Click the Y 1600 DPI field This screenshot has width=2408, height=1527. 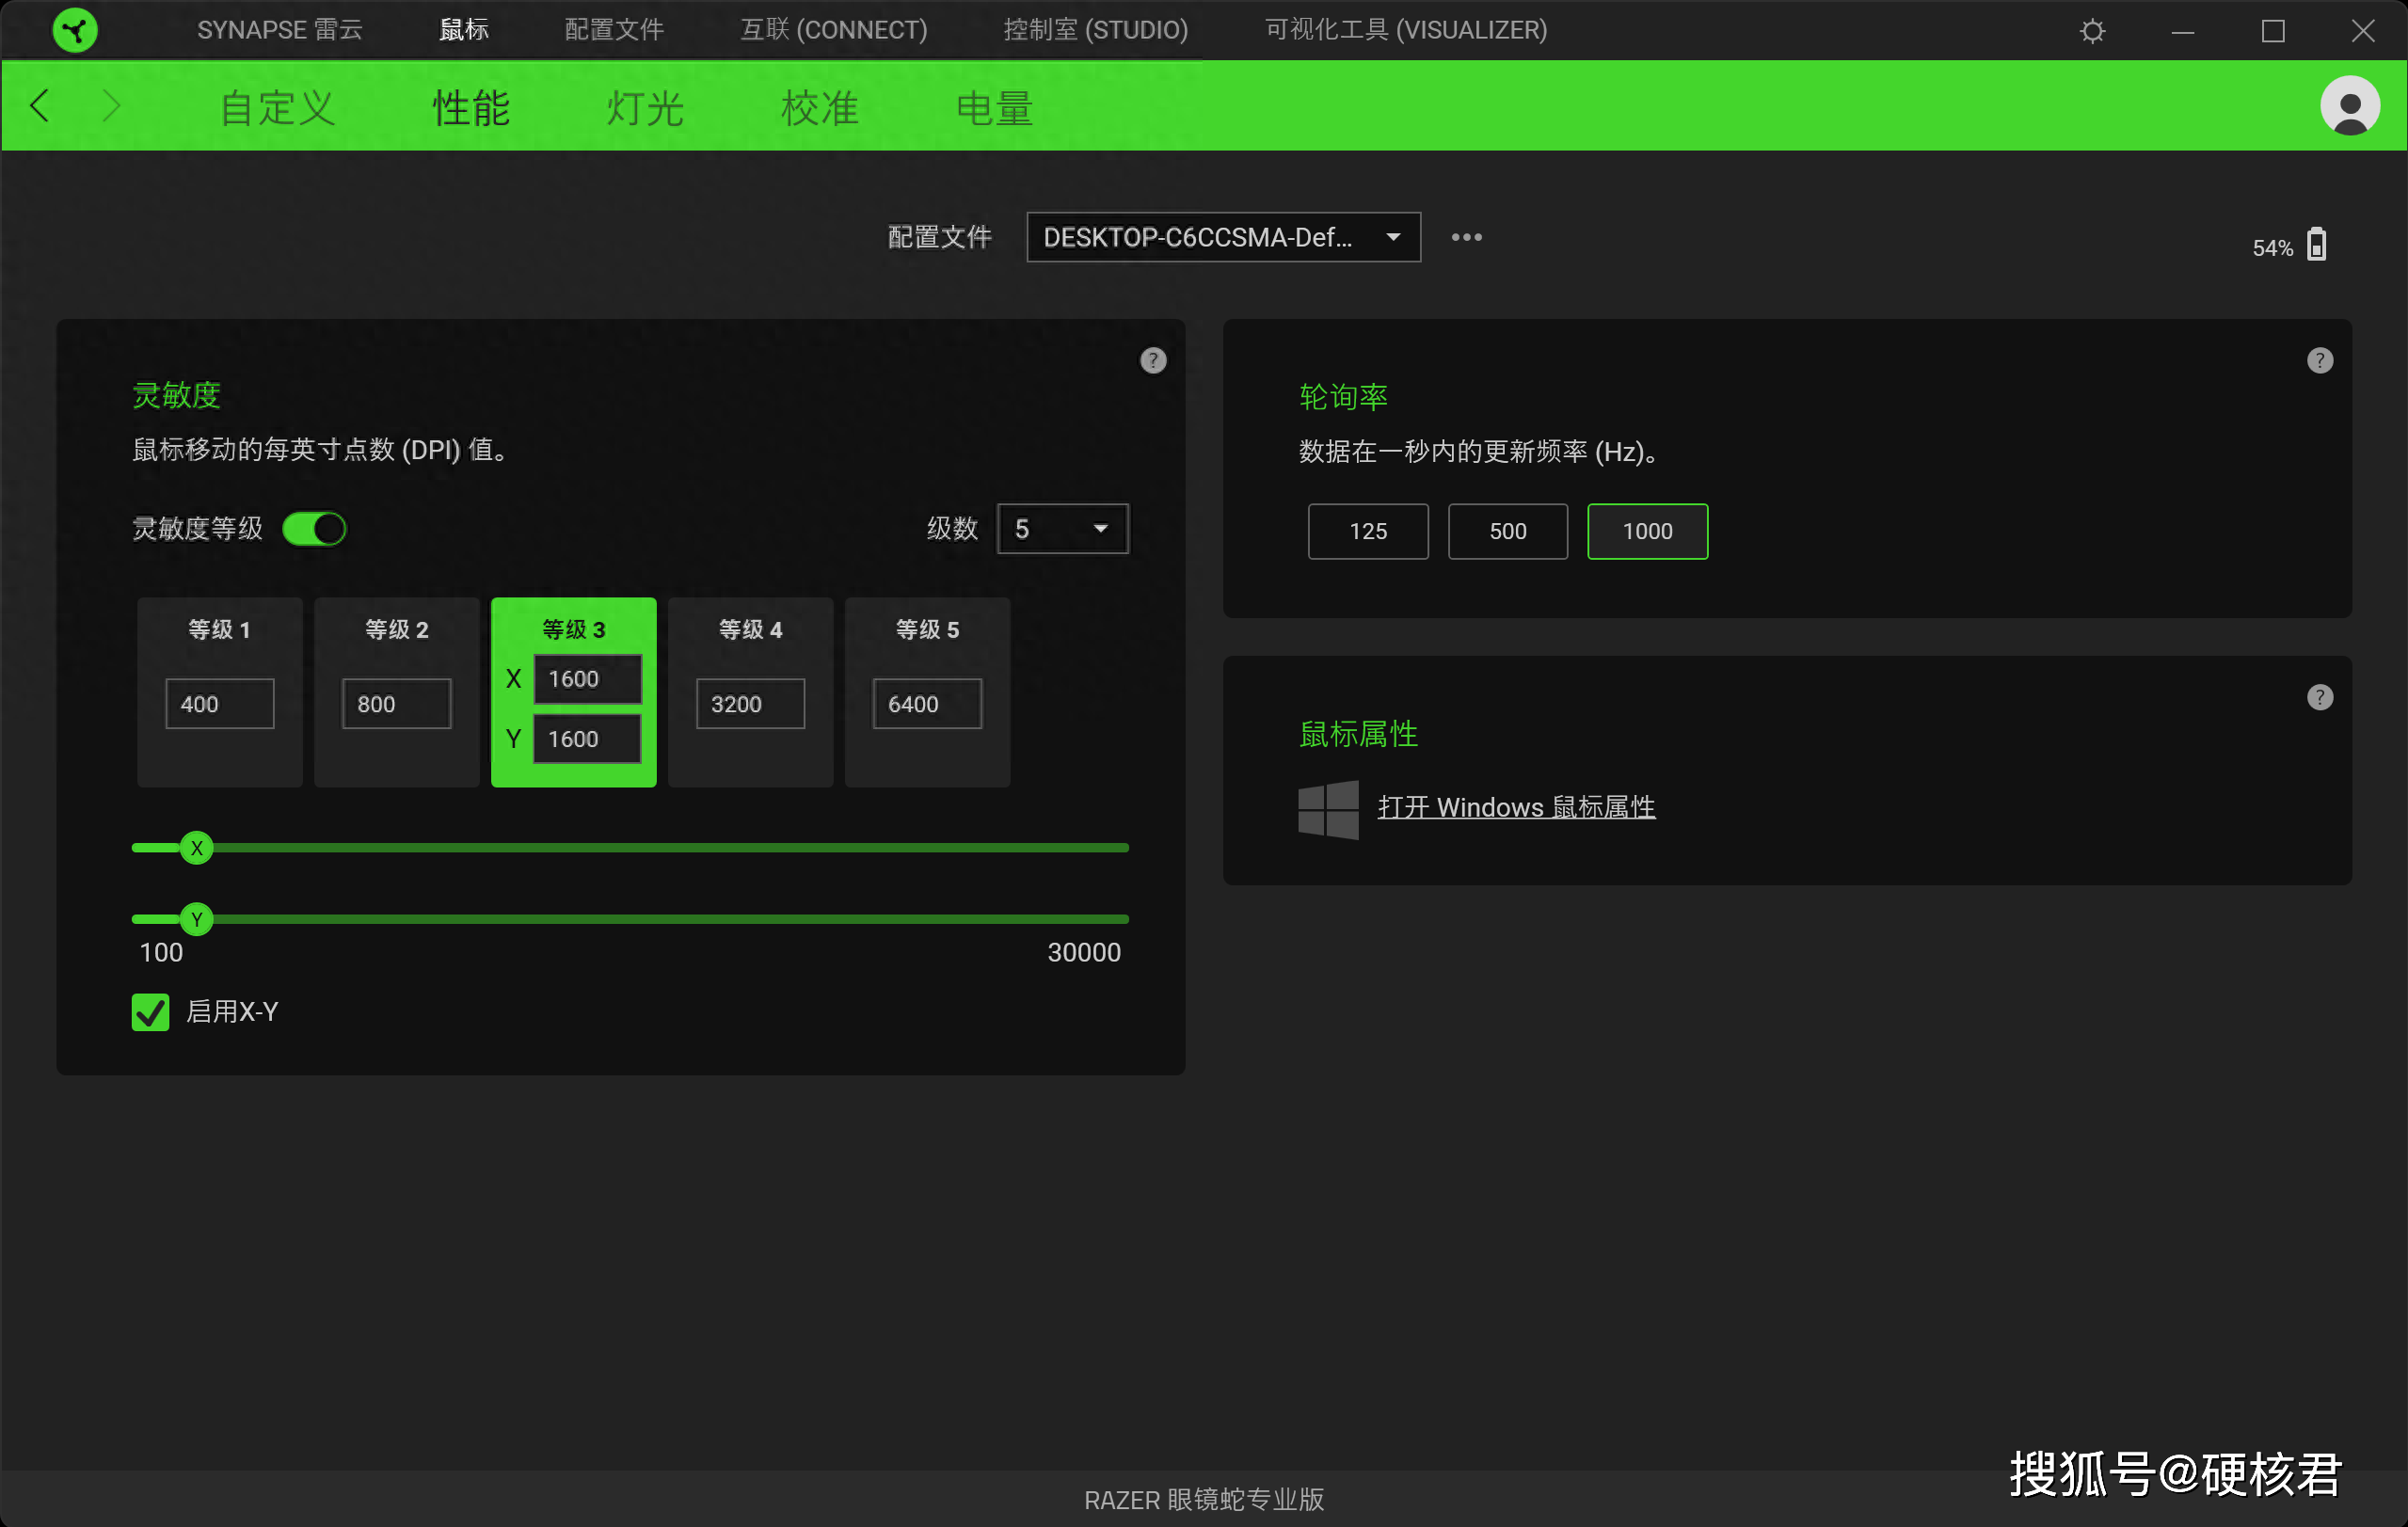[588, 739]
